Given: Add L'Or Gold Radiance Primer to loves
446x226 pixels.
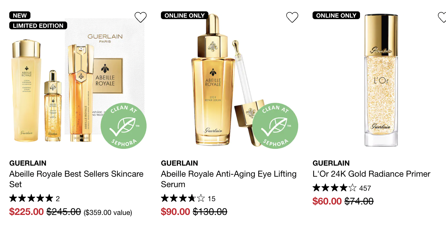Looking at the screenshot, I should (x=442, y=17).
